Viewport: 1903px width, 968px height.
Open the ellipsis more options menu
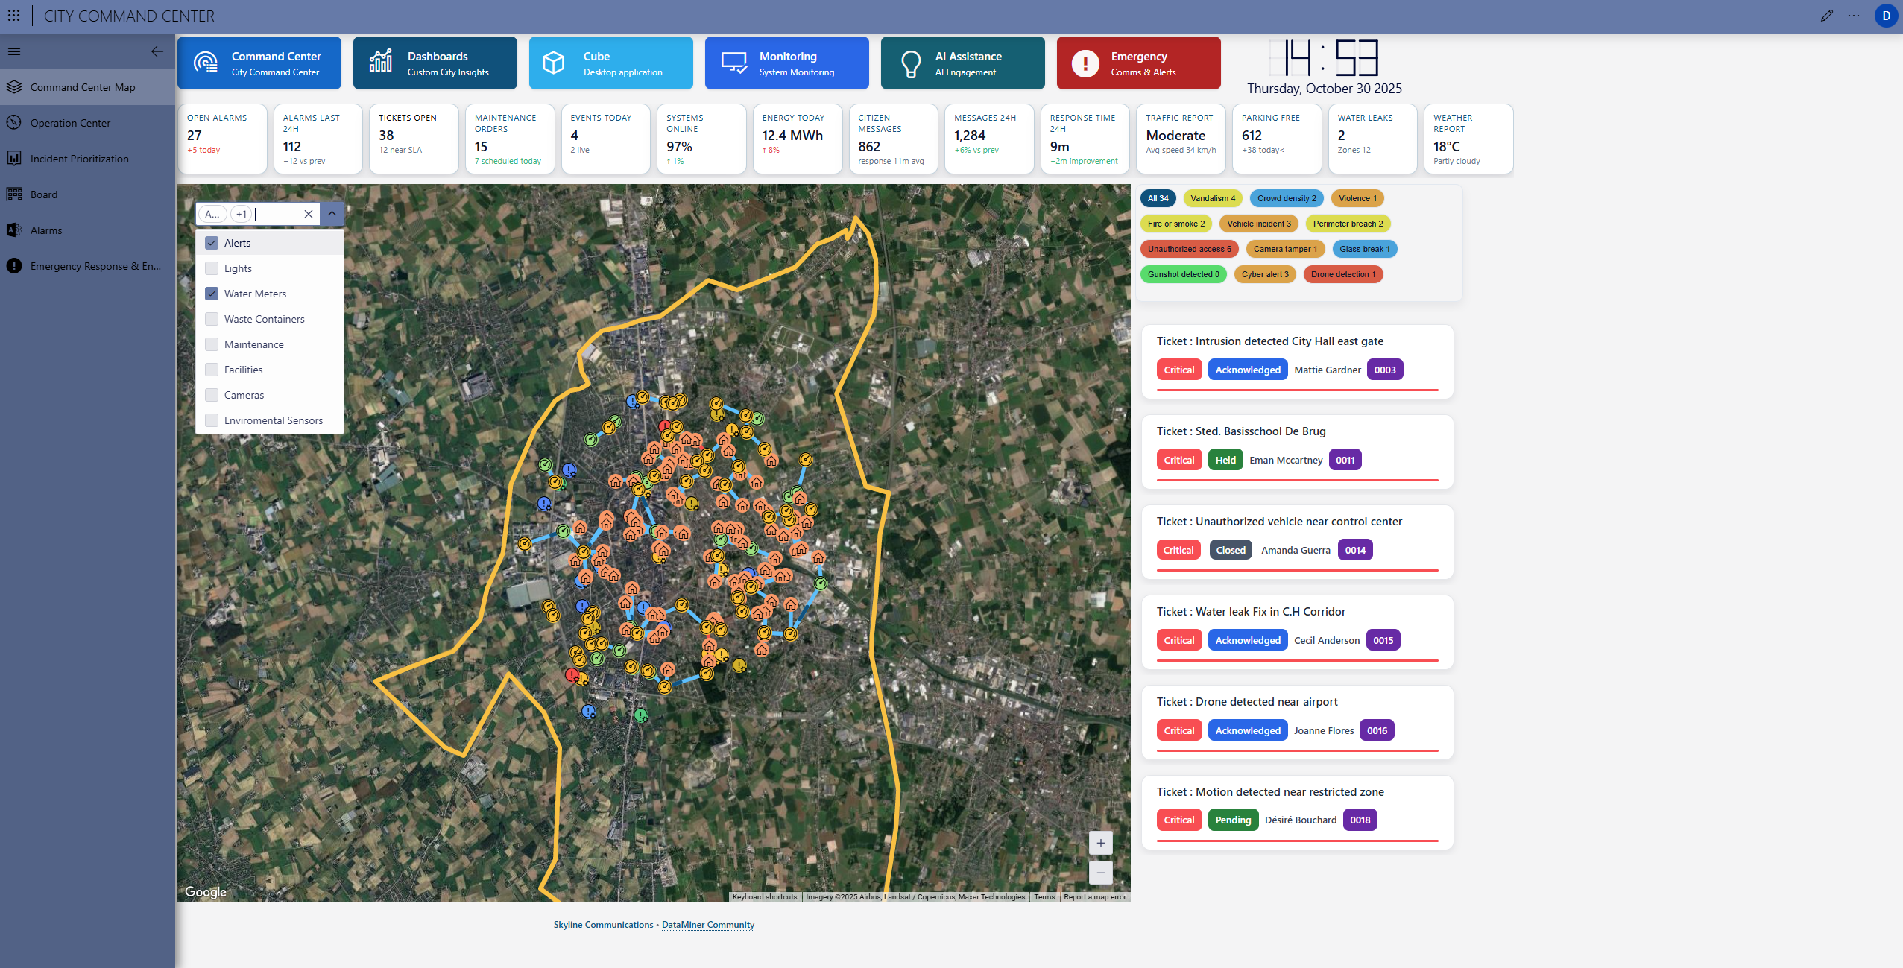[1854, 16]
